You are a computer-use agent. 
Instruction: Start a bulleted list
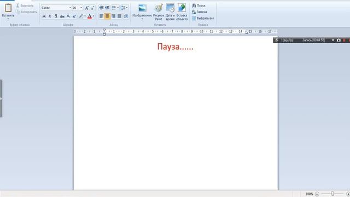tap(114, 8)
